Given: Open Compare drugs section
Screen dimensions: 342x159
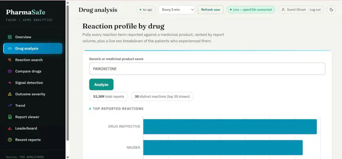Looking at the screenshot, I should [x=33, y=71].
